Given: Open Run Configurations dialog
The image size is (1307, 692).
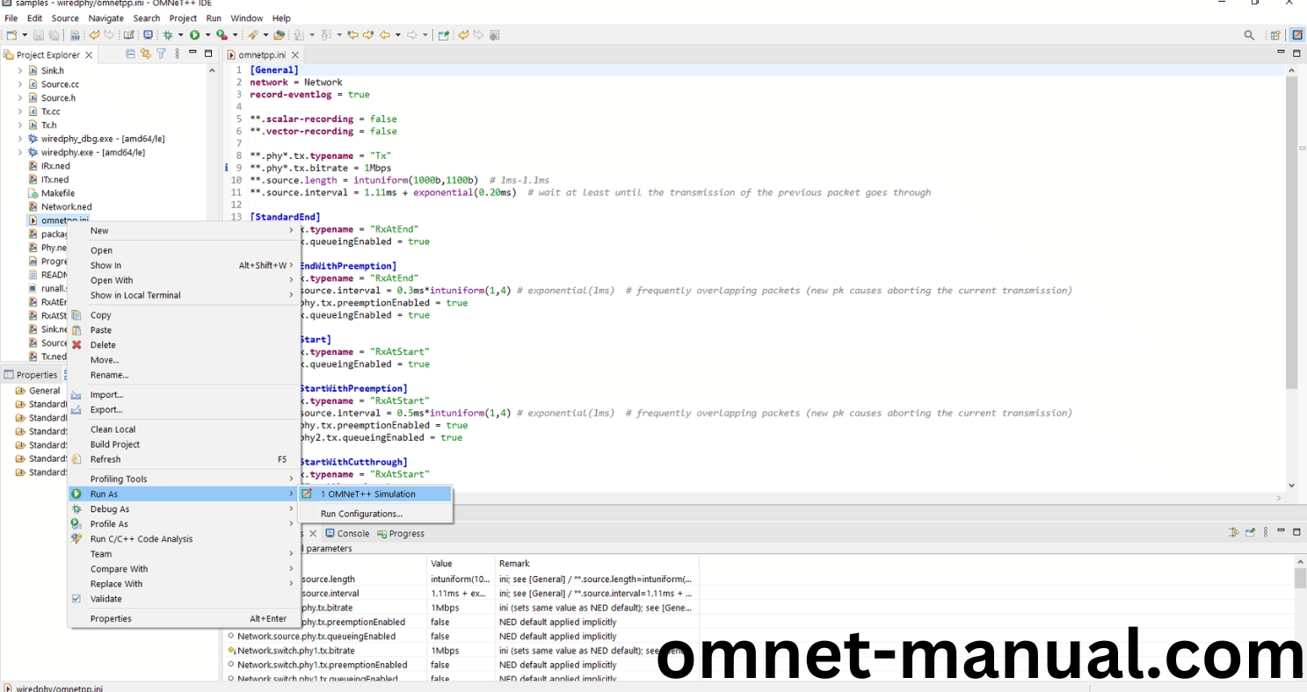Looking at the screenshot, I should (x=363, y=514).
